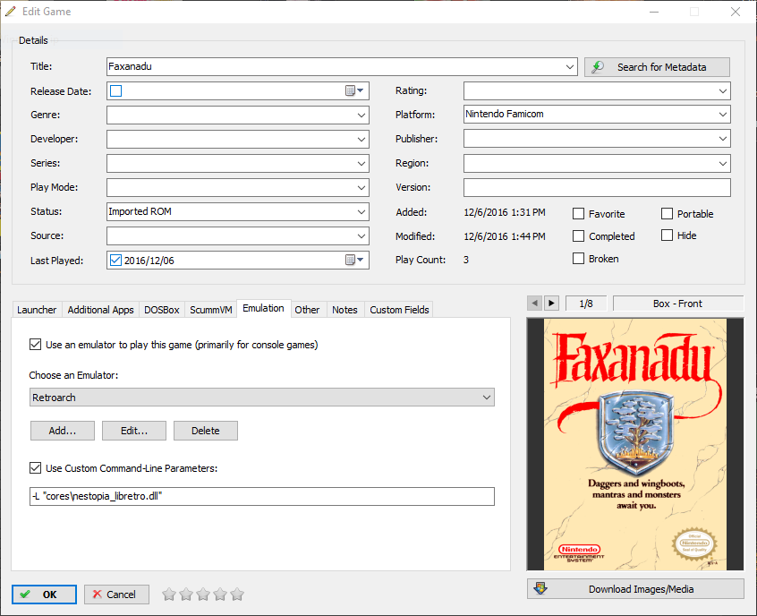Expand the Status dropdown showing Imported ROM
Viewport: 757px width, 616px height.
361,211
